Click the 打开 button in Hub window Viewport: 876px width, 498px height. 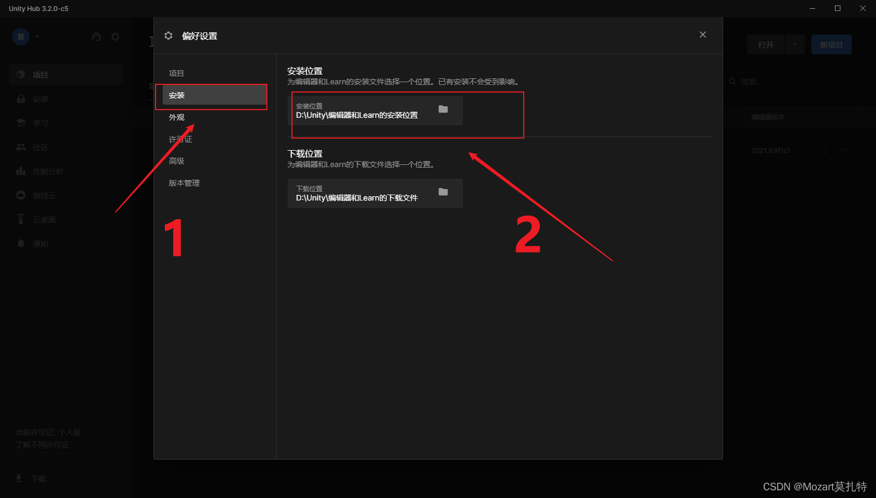(x=766, y=44)
